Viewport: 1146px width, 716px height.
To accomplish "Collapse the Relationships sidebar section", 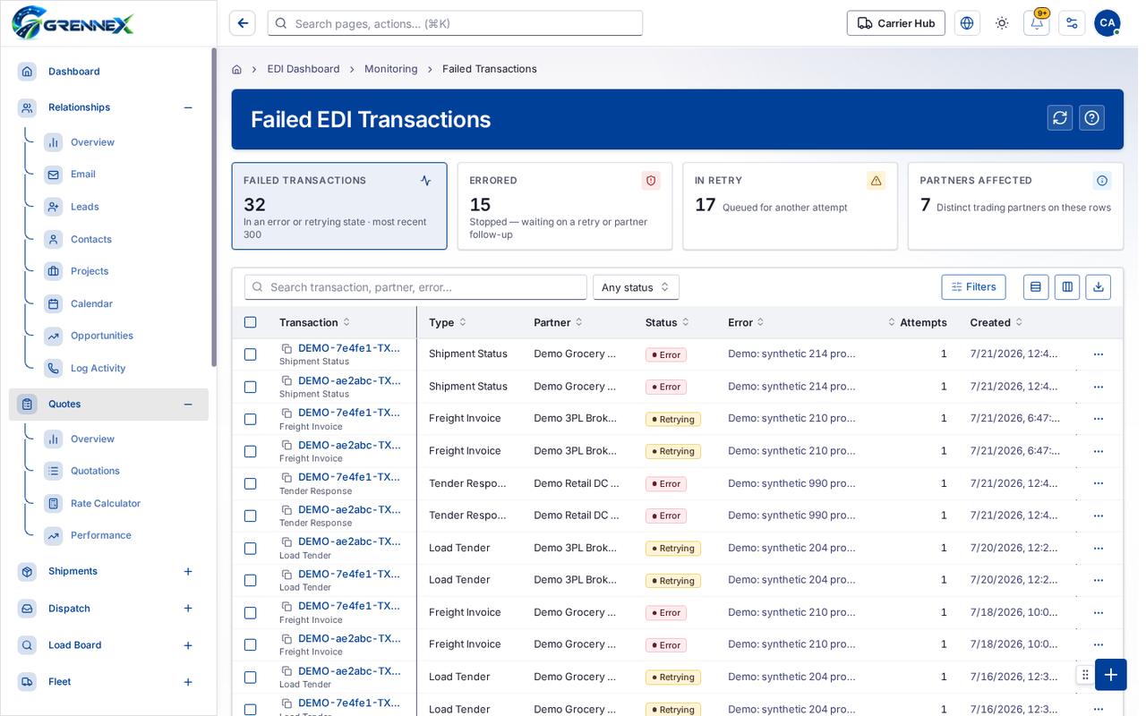I will click(188, 107).
